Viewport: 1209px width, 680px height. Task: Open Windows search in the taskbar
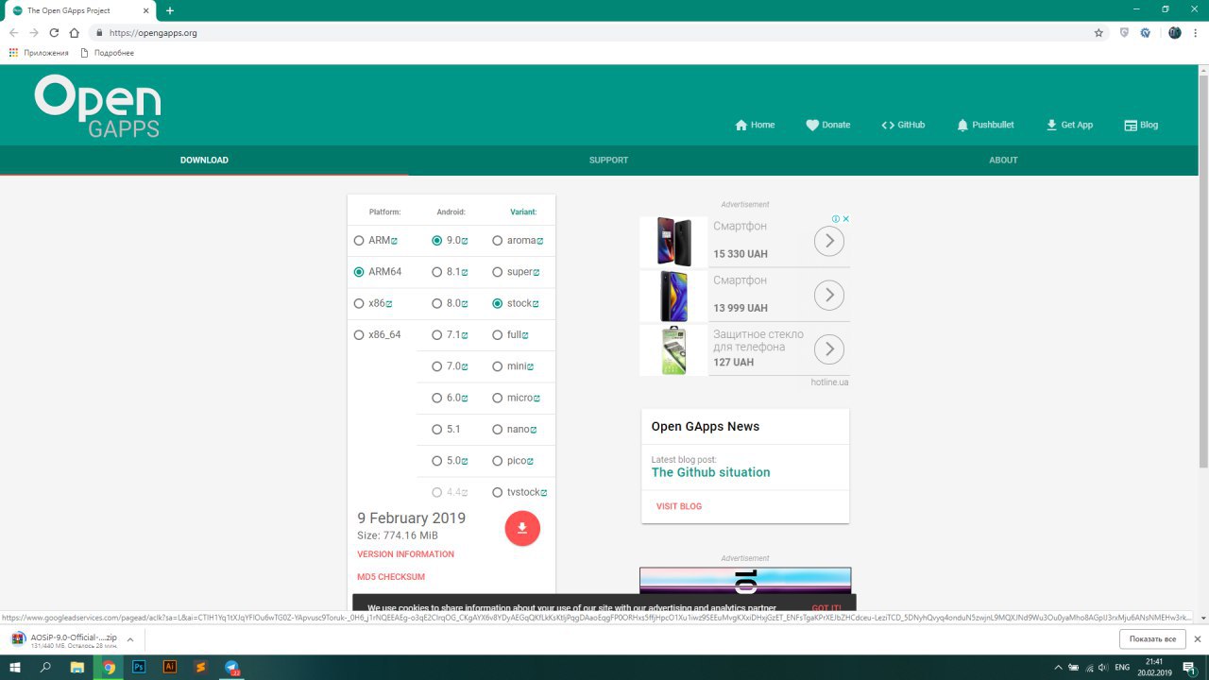[46, 667]
